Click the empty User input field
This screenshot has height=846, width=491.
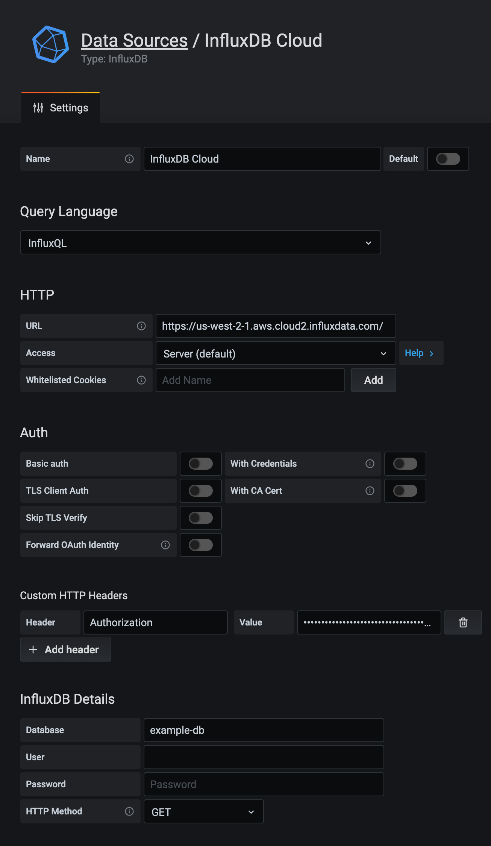click(x=264, y=757)
